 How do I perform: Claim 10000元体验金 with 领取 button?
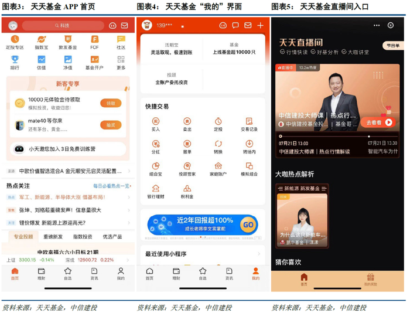(x=111, y=103)
